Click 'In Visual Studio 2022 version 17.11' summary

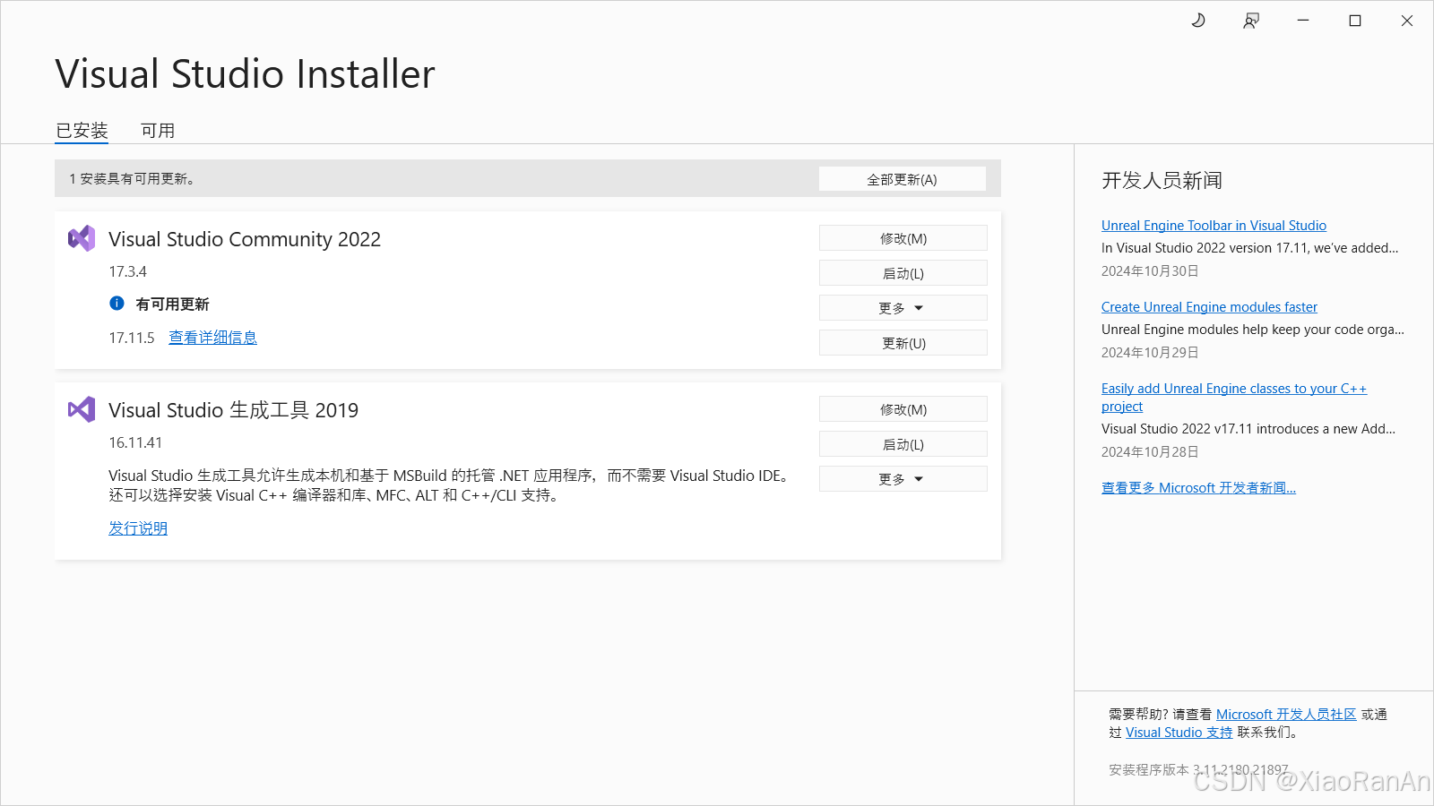tap(1249, 248)
